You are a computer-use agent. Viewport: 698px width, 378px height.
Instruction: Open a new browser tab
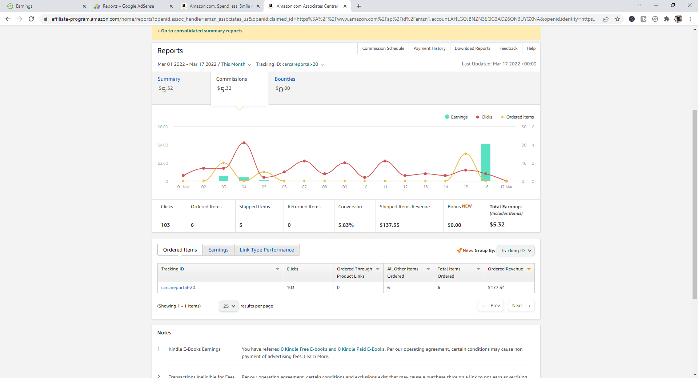(359, 6)
